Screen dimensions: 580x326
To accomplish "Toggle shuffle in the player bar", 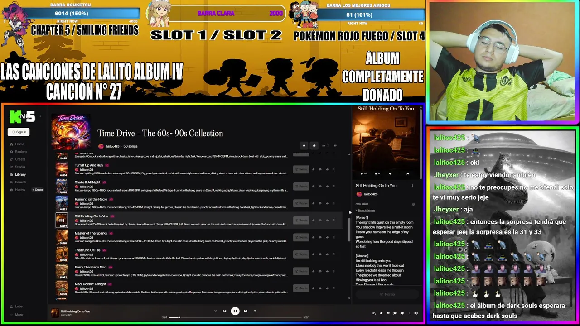I will click(x=215, y=311).
